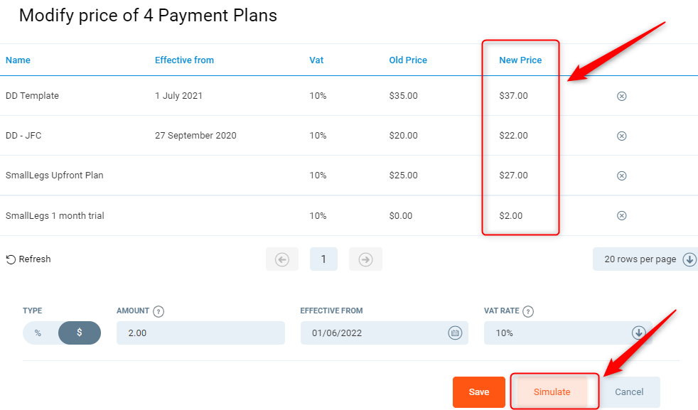This screenshot has width=698, height=410.
Task: Sort by Effective from column header
Action: (x=184, y=60)
